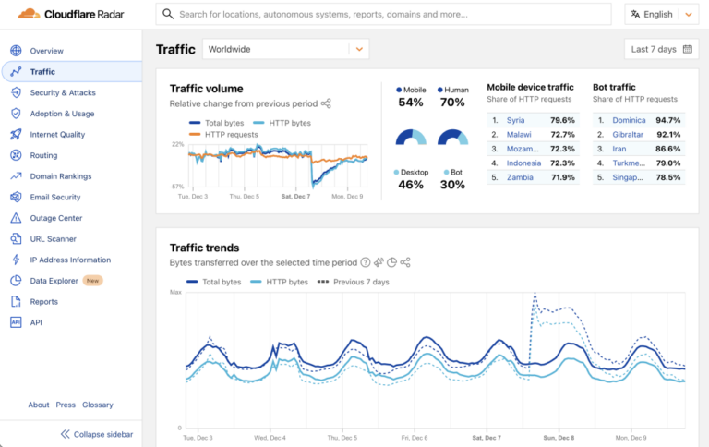709x447 pixels.
Task: Click the Reports document icon
Action: [16, 301]
